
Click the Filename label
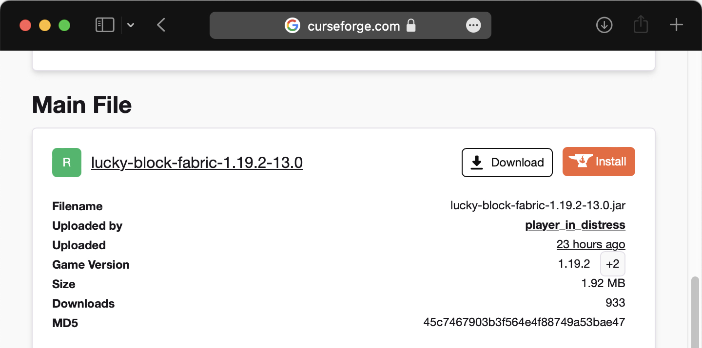click(78, 206)
